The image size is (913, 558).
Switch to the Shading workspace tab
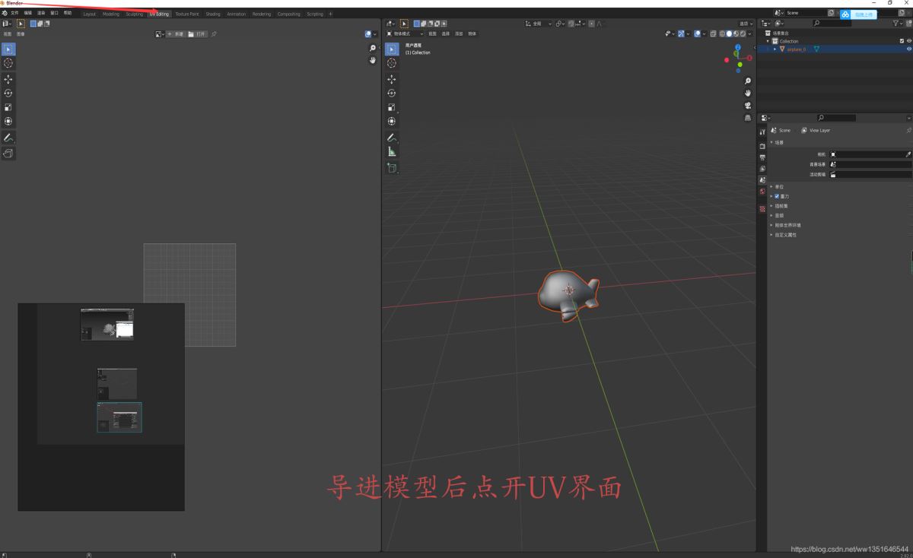click(213, 14)
